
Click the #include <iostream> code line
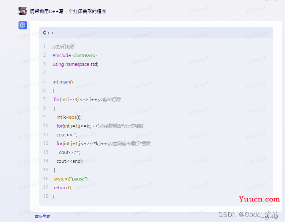pyautogui.click(x=74, y=55)
